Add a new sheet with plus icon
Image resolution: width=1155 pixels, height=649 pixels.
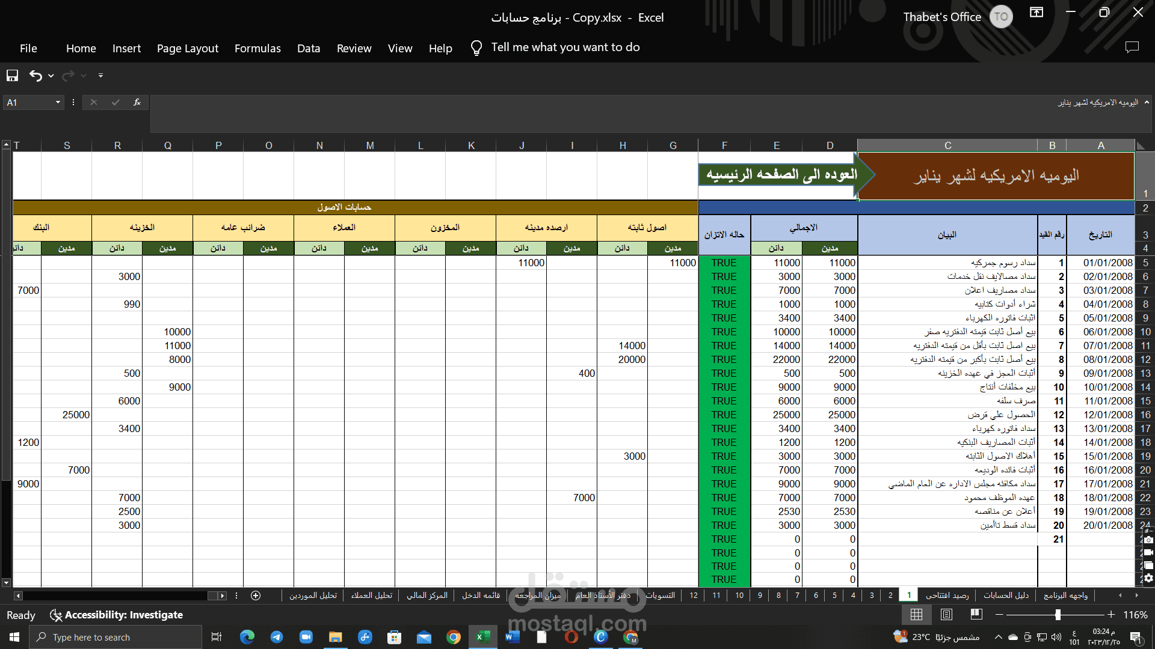pyautogui.click(x=256, y=596)
